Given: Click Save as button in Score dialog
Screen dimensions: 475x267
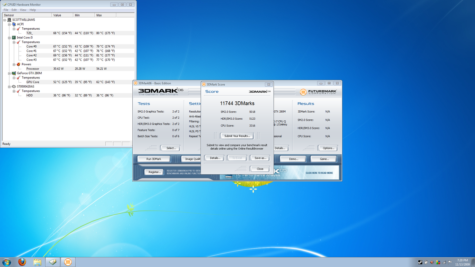Looking at the screenshot, I should pos(260,158).
